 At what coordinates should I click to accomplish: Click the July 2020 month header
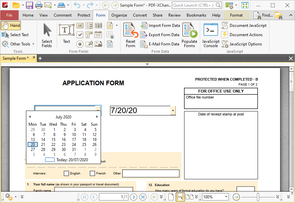click(63, 117)
